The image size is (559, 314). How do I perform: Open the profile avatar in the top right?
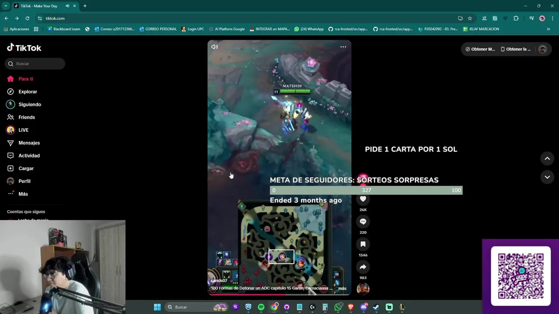click(x=542, y=49)
